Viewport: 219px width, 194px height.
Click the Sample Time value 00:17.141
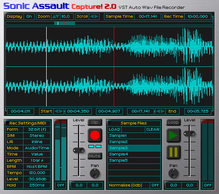pyautogui.click(x=147, y=16)
